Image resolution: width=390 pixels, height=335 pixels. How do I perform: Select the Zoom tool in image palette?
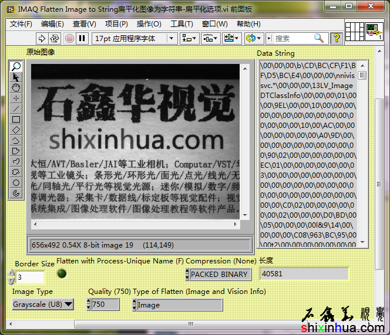pos(16,66)
